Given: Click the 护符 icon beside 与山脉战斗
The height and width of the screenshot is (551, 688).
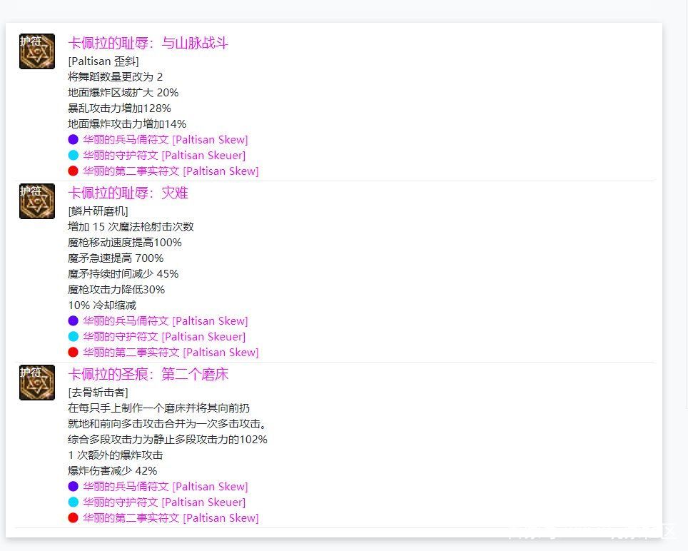Looking at the screenshot, I should (x=36, y=51).
